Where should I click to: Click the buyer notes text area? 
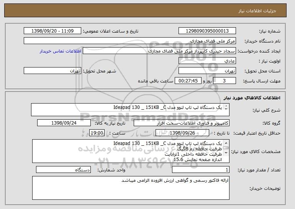(131, 188)
